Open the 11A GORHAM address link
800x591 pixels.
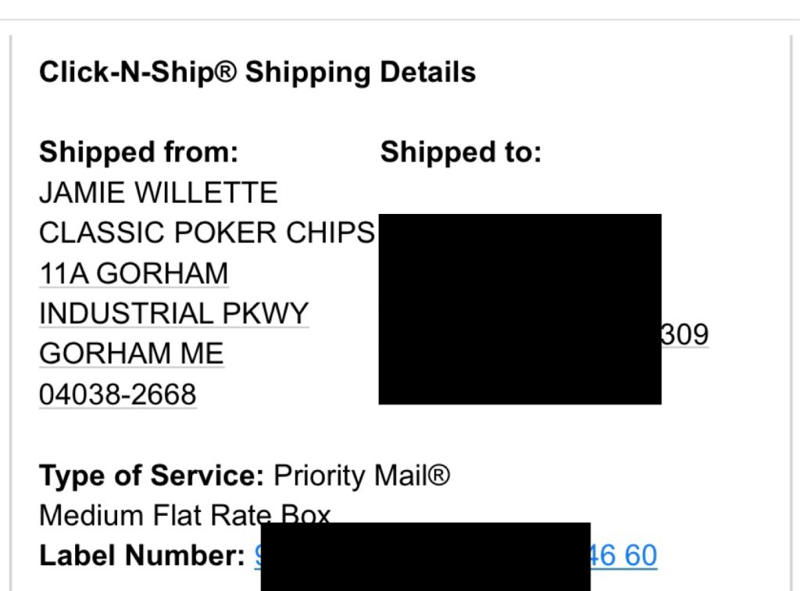coord(134,273)
